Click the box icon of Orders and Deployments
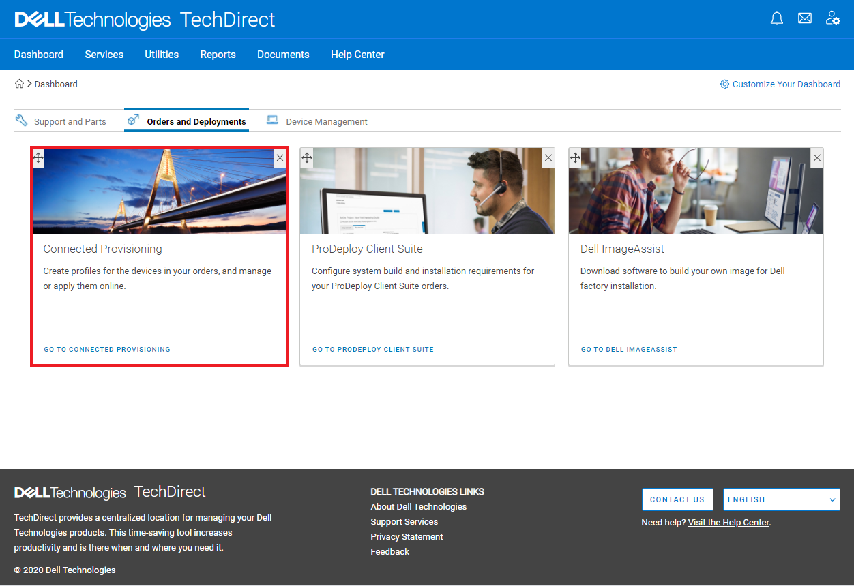Screen dimensions: 854x586 click(134, 120)
